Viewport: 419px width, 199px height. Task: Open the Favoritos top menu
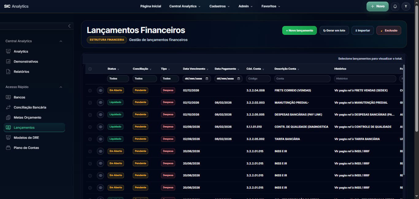(x=271, y=6)
